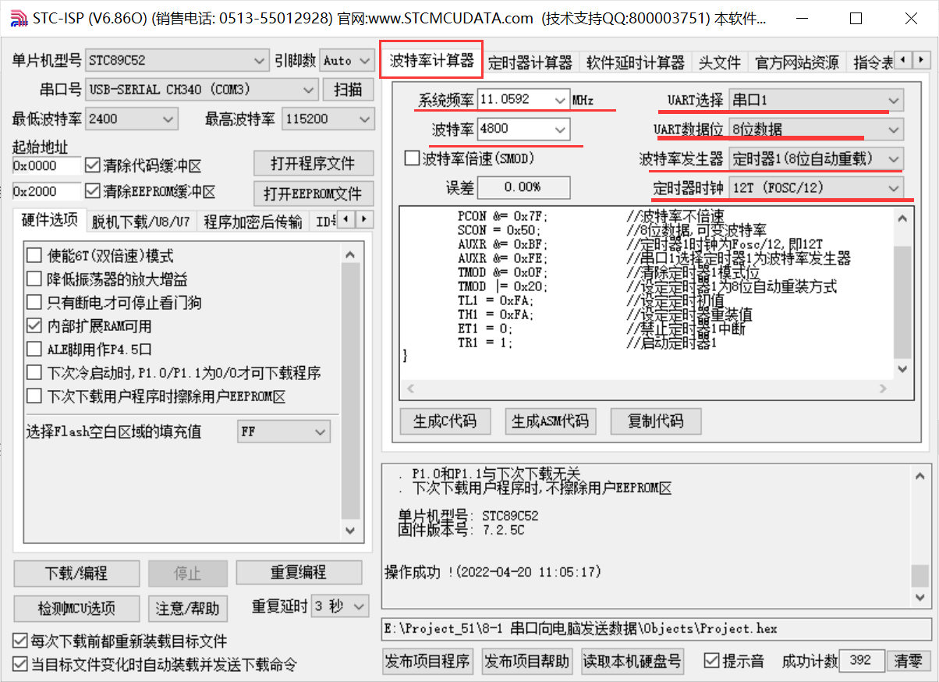Click 检测MCU选项 button

click(76, 609)
